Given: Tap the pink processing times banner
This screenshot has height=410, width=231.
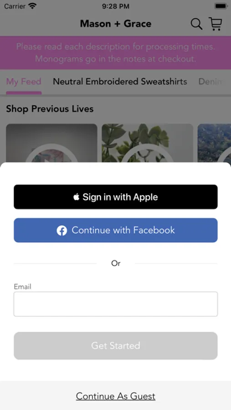Looking at the screenshot, I should point(116,52).
